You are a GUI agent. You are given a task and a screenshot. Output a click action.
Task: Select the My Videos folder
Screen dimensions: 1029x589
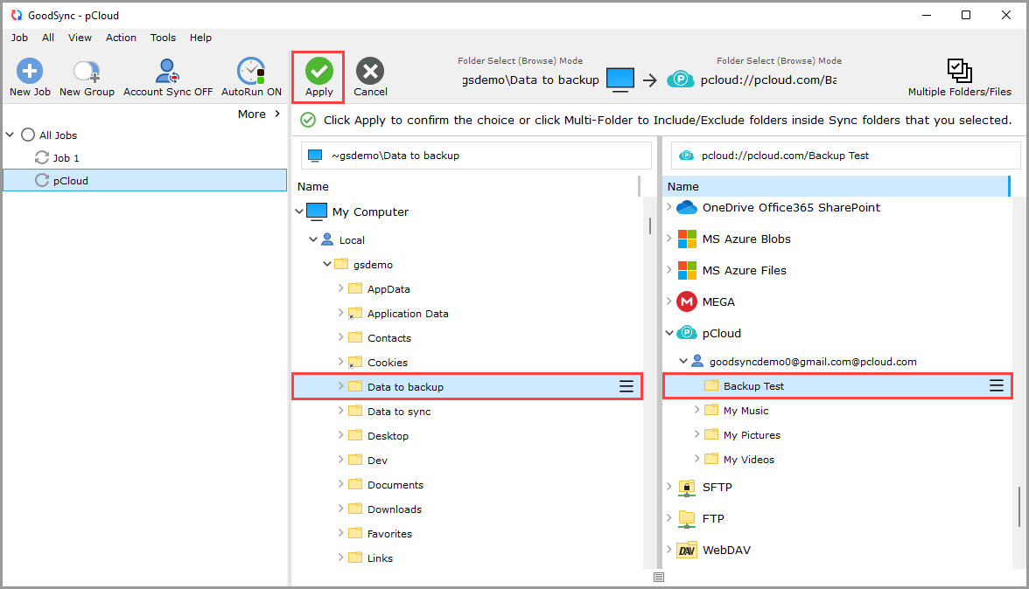tap(749, 460)
